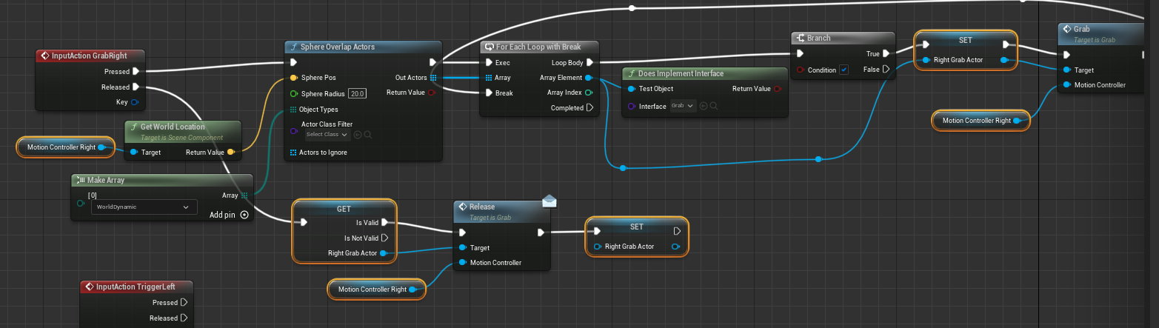
Task: Click the Array input pin on For Each Loop
Action: click(x=489, y=78)
